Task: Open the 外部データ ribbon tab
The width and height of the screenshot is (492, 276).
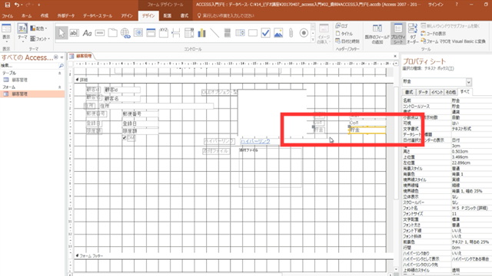Action: [66, 15]
